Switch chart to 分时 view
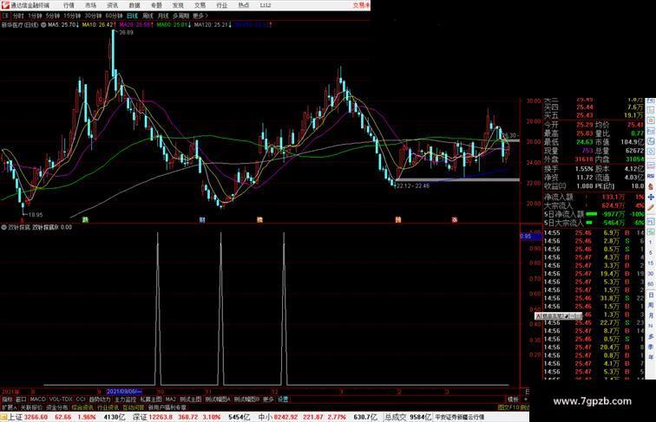 tap(18, 16)
